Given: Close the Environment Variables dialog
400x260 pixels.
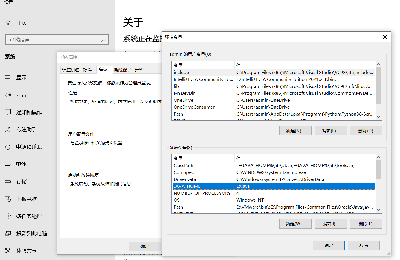Looking at the screenshot, I should pyautogui.click(x=385, y=37).
